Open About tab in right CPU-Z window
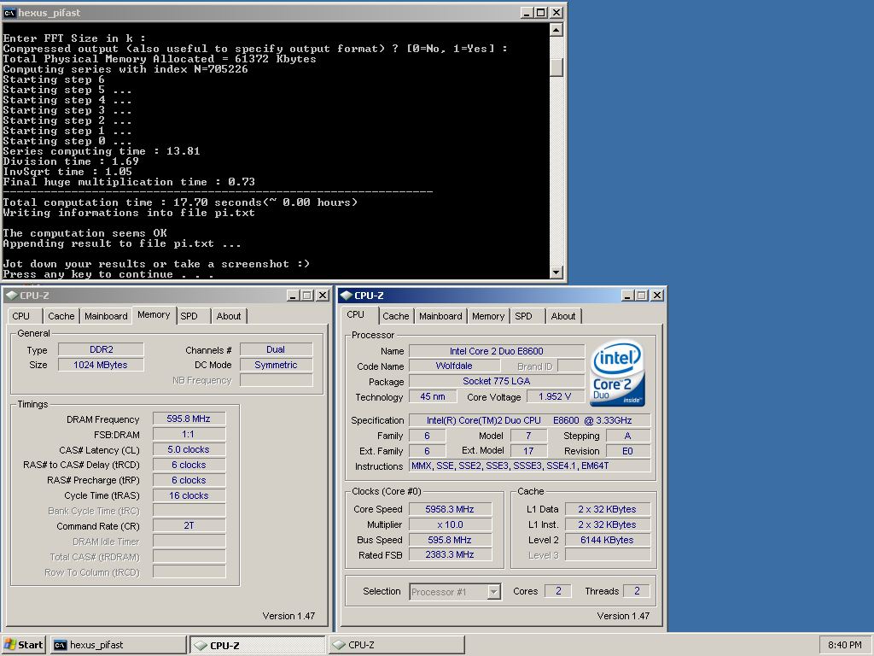This screenshot has width=874, height=656. (x=563, y=316)
